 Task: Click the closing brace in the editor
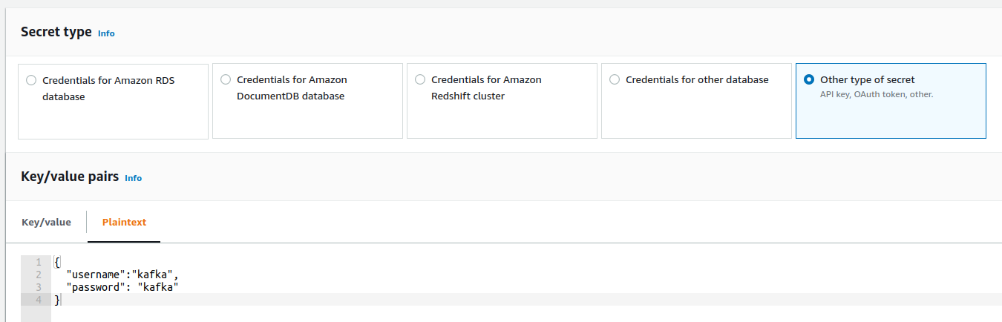click(56, 299)
